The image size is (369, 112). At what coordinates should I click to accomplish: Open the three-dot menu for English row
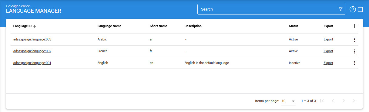point(354,63)
